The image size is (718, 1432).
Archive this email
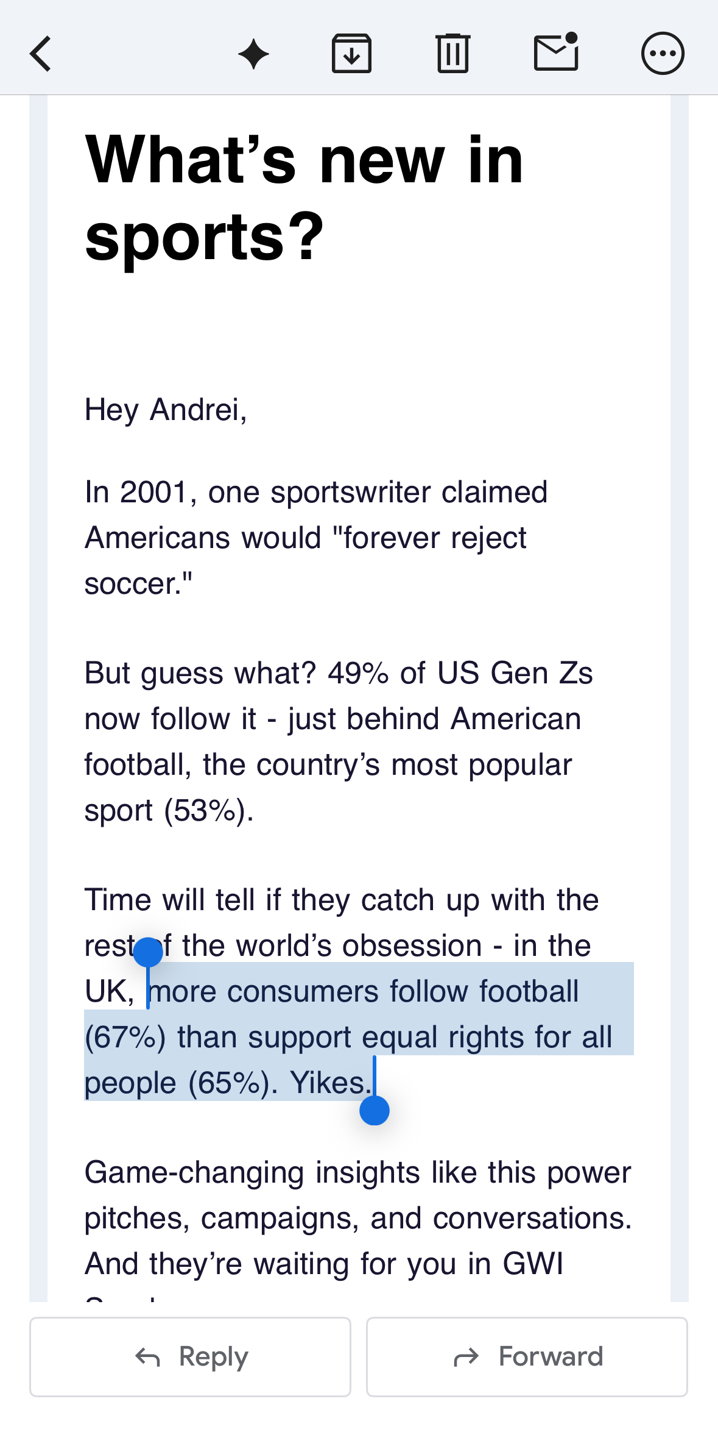tap(351, 54)
